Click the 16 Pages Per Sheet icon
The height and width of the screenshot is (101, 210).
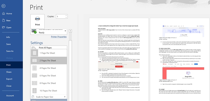click(x=35, y=91)
